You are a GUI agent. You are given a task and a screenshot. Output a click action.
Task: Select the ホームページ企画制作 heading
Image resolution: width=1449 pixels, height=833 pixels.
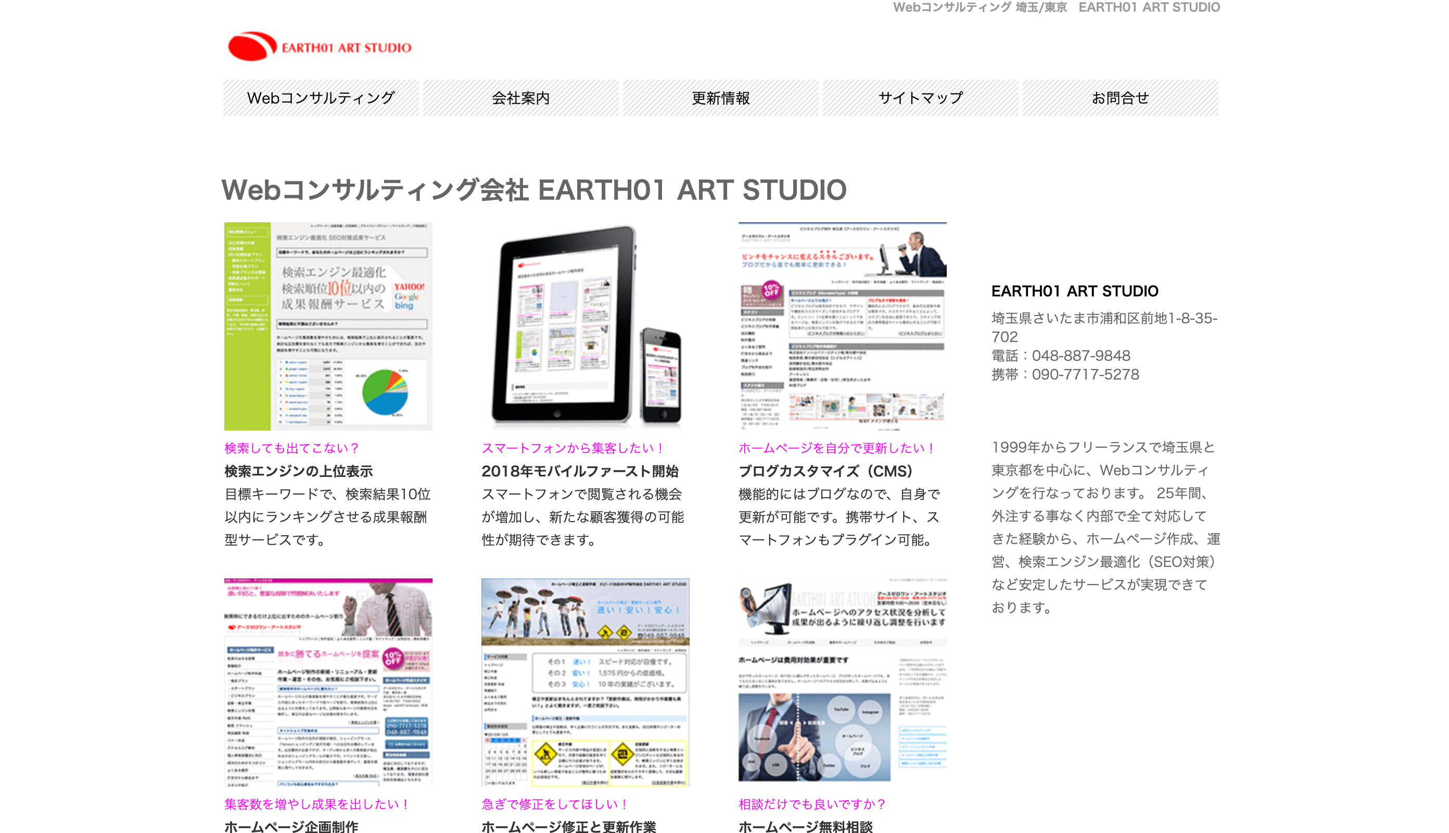coord(291,826)
